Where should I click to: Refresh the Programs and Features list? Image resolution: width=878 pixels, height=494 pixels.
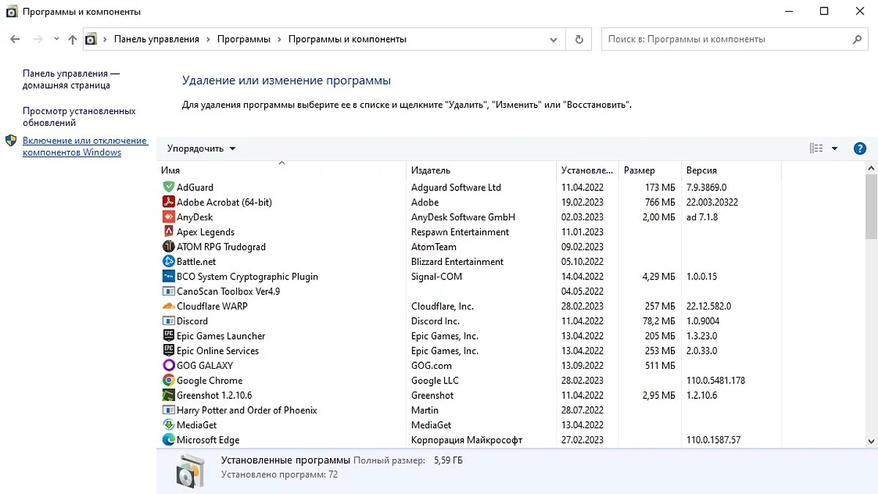[579, 40]
